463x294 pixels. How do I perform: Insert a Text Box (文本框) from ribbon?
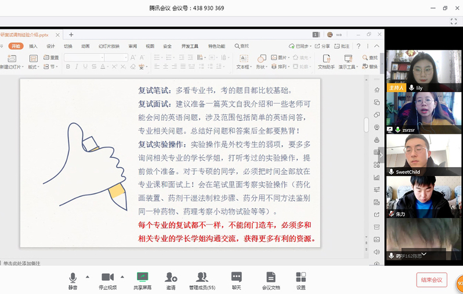pos(243,58)
